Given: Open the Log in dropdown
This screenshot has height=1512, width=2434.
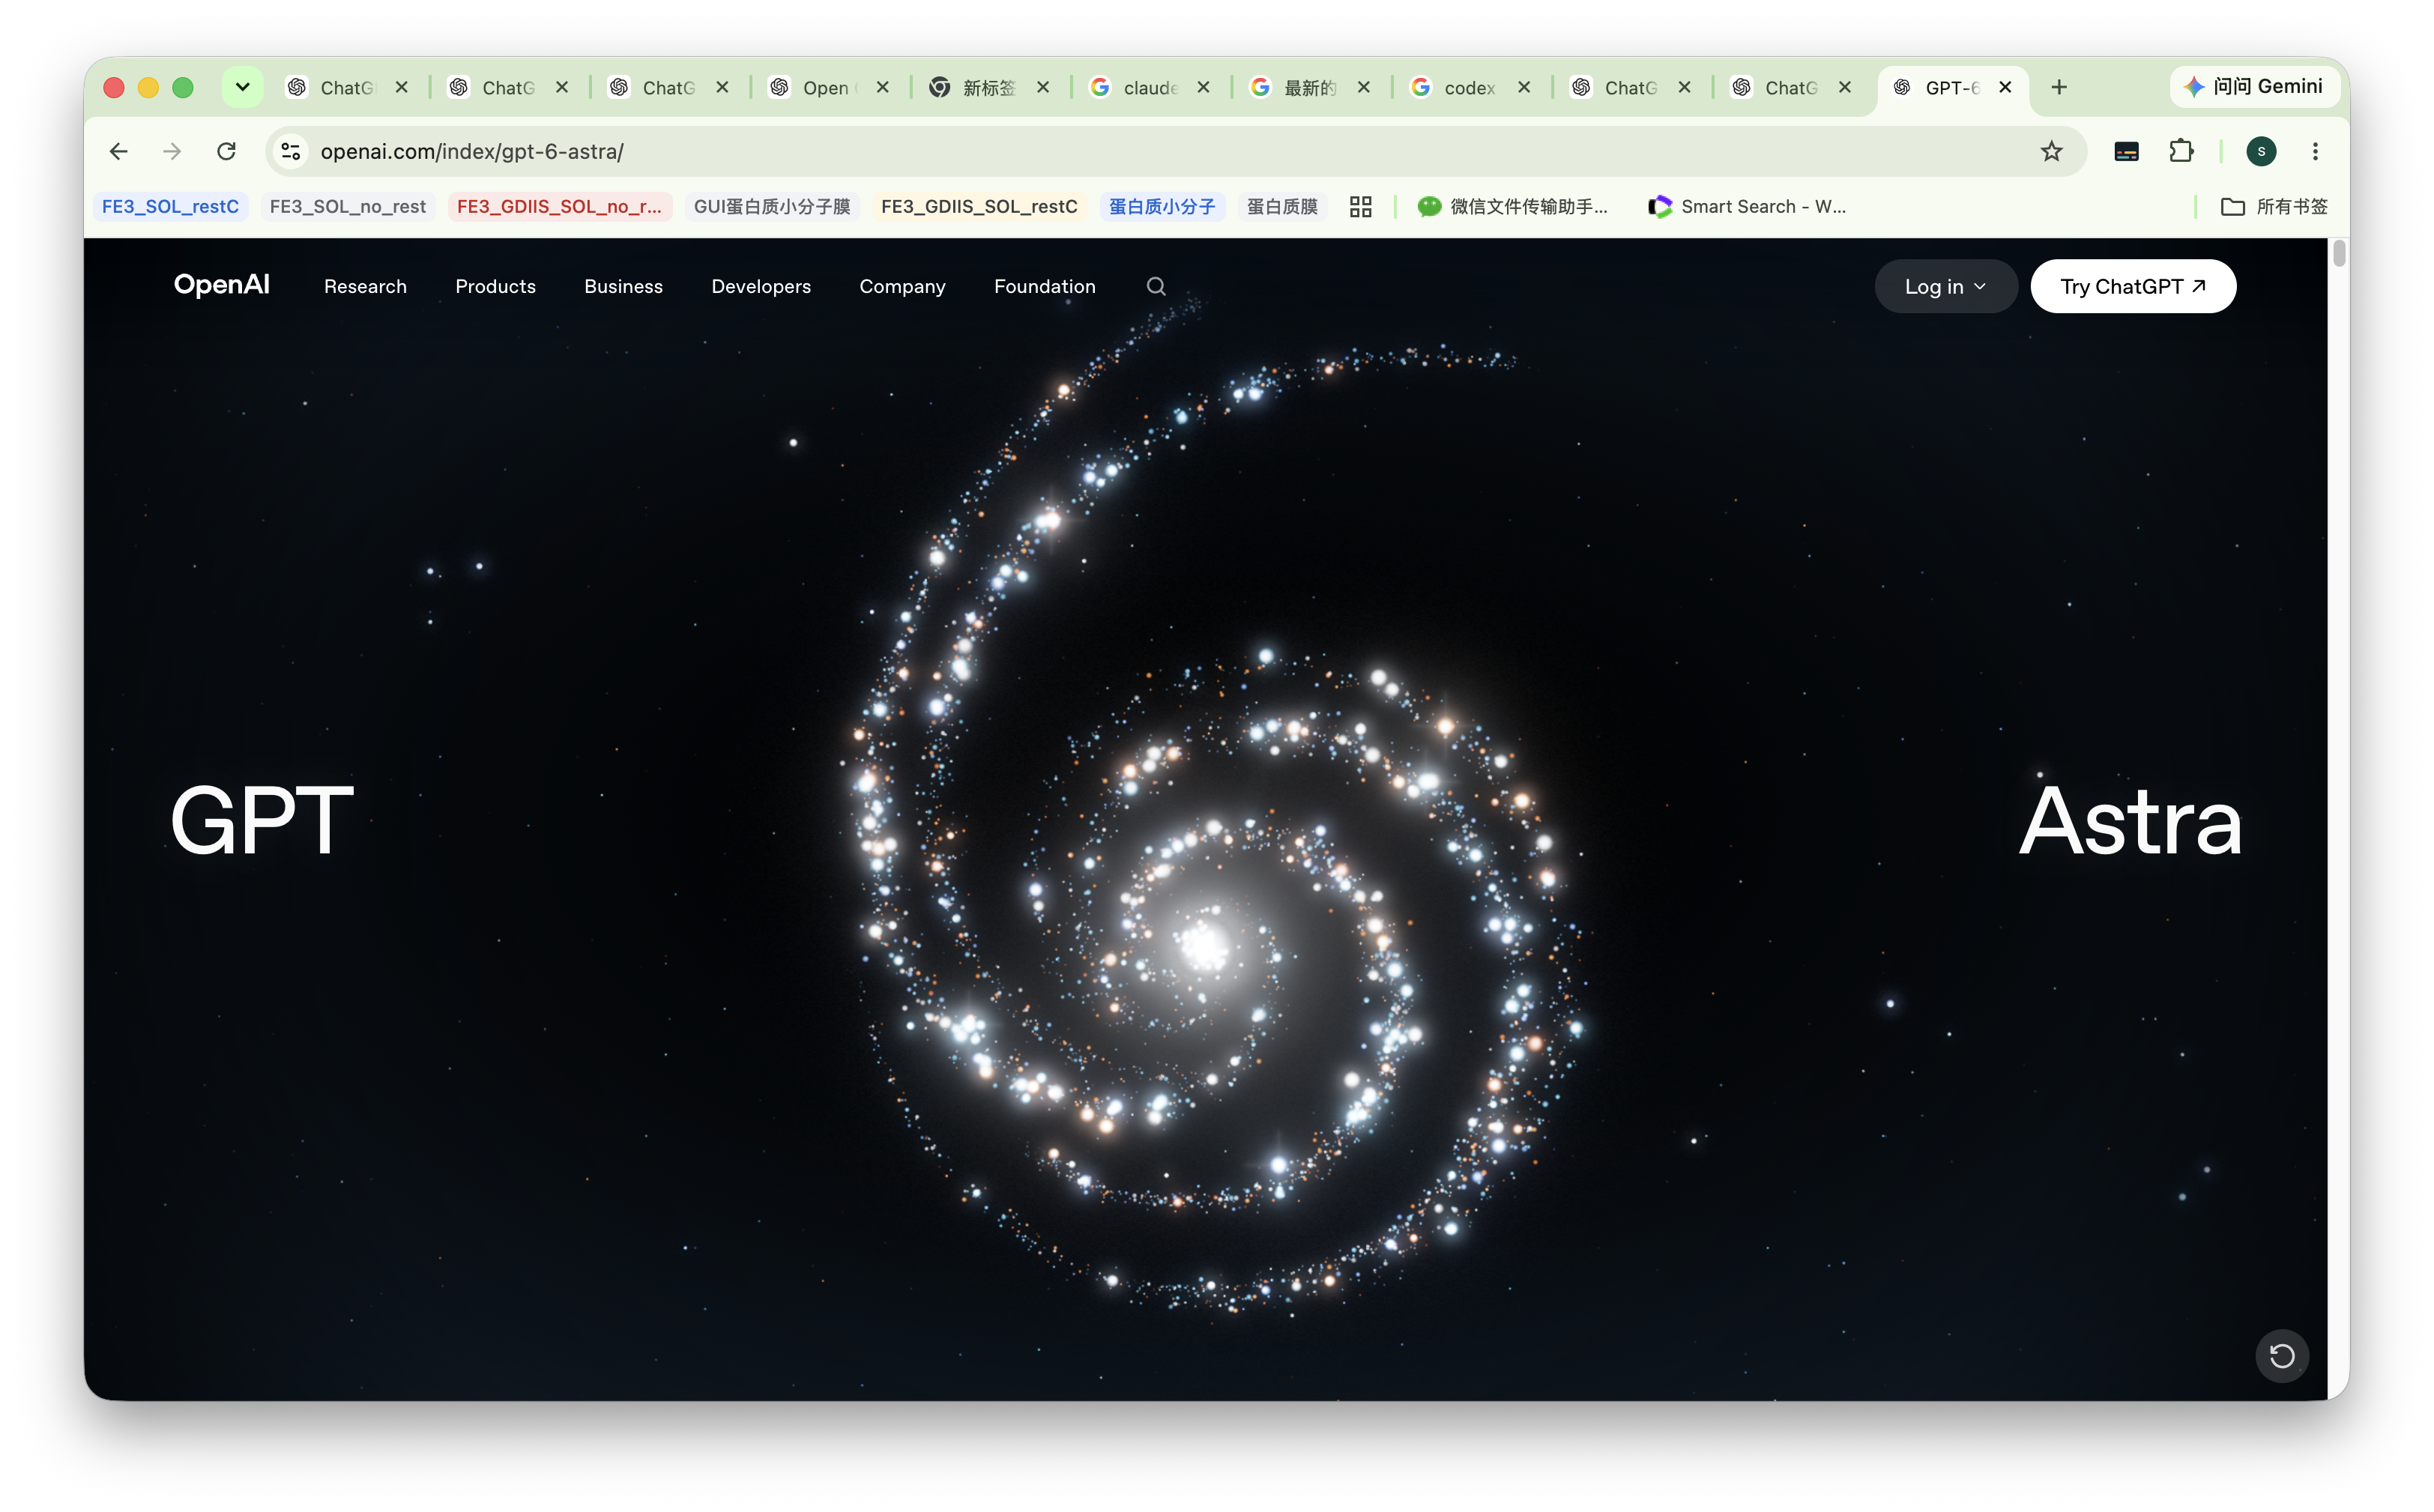Looking at the screenshot, I should (x=1945, y=286).
